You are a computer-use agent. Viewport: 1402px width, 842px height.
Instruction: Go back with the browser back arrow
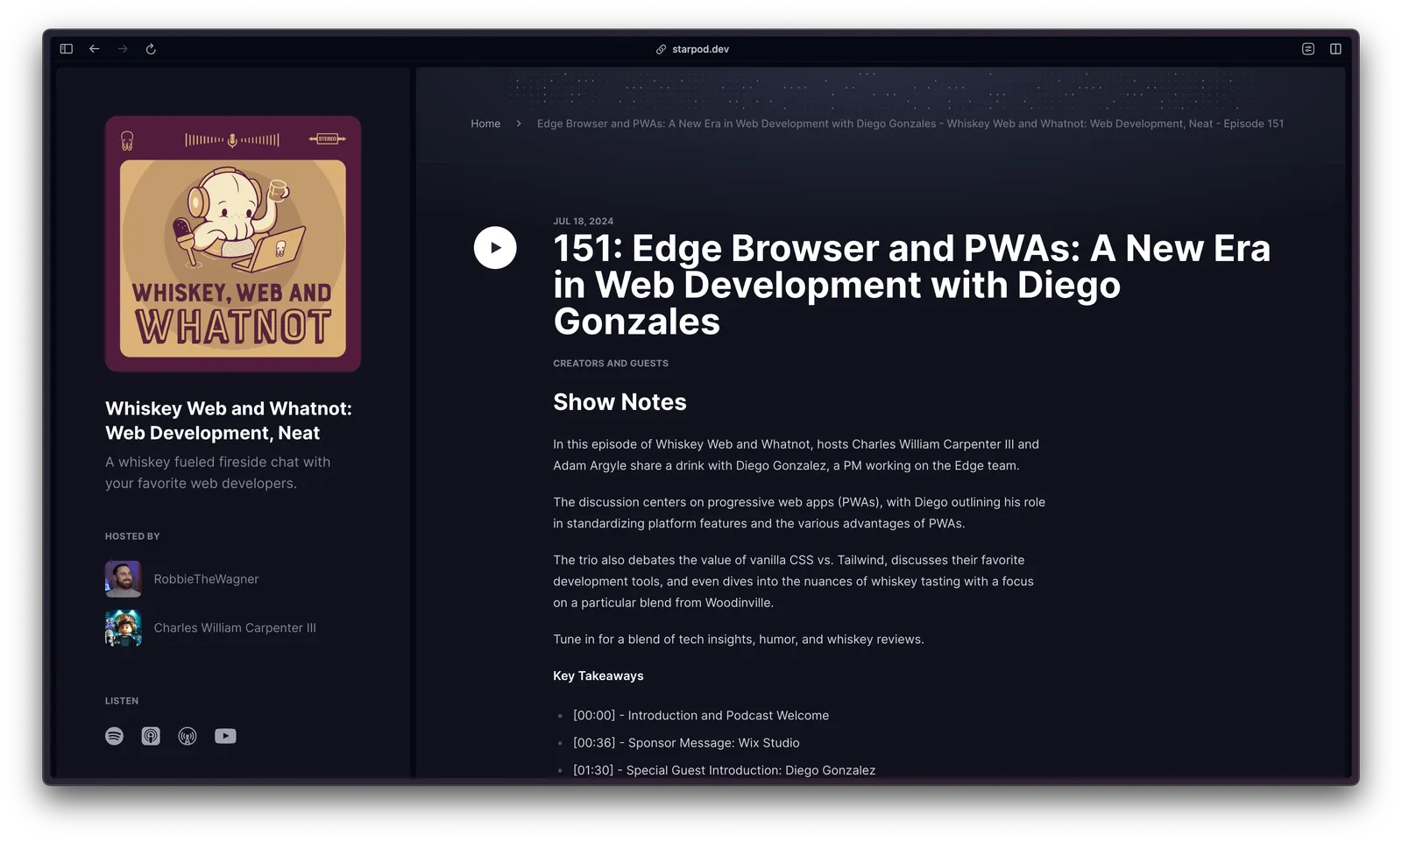(x=95, y=49)
